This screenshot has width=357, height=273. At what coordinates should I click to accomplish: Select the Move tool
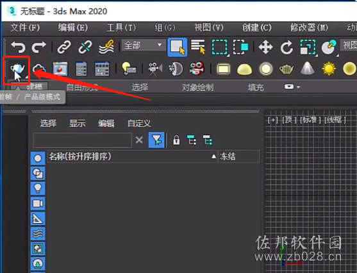[265, 47]
